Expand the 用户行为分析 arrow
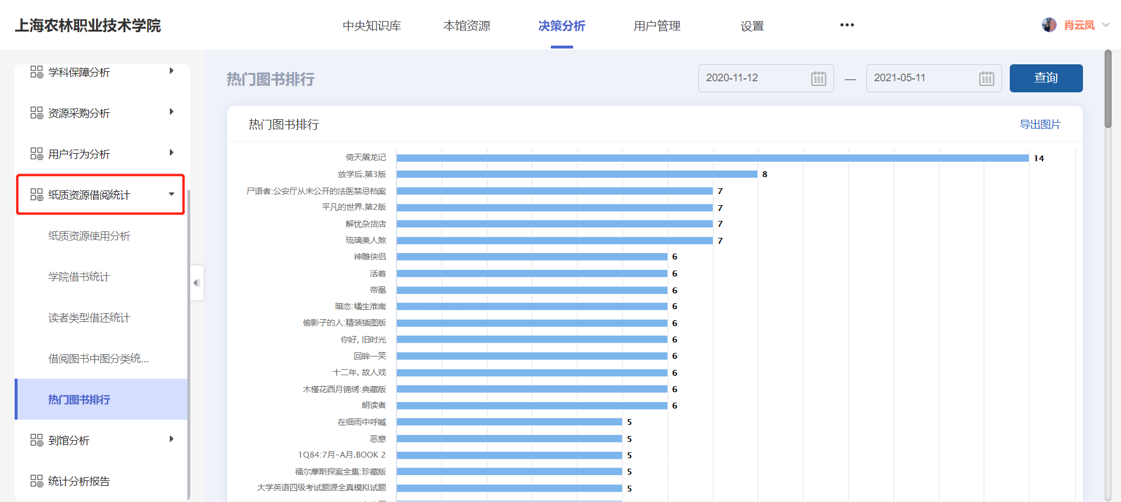Viewport: 1121px width, 502px height. pyautogui.click(x=172, y=153)
